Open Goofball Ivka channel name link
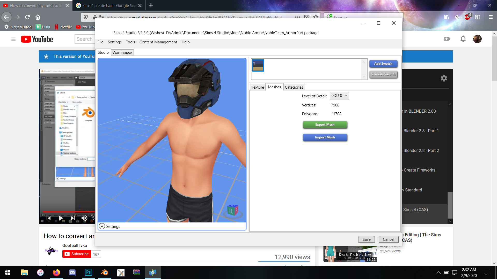 pos(75,245)
